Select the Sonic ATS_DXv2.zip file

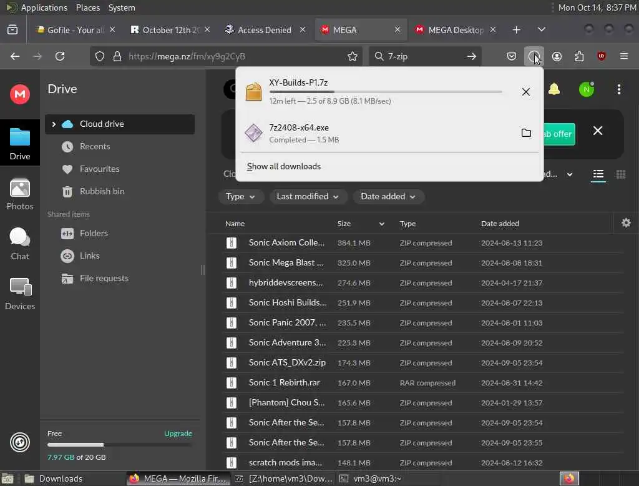(x=422, y=363)
